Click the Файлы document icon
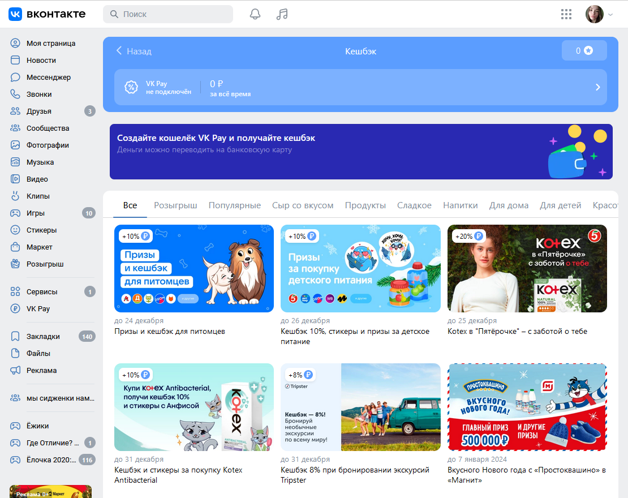628x498 pixels. coord(15,353)
